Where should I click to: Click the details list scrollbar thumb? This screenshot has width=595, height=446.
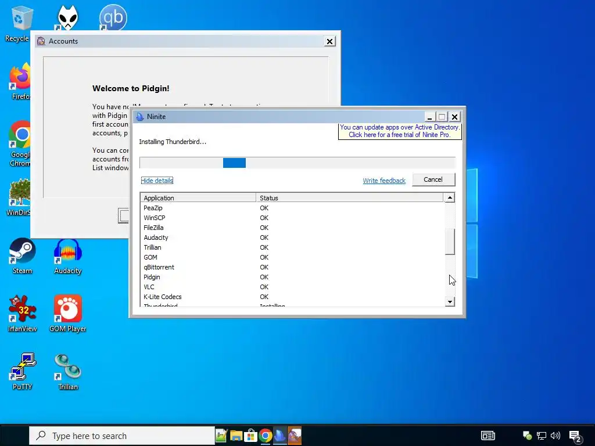(450, 242)
